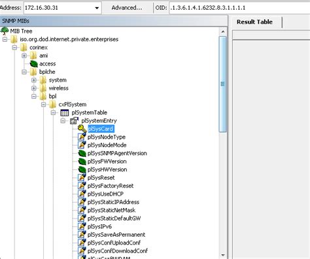Image resolution: width=310 pixels, height=259 pixels.
Task: Collapse the bplche tree node
Action: click(24, 72)
